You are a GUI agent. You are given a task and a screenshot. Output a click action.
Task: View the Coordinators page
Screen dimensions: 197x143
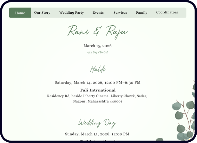point(167,12)
